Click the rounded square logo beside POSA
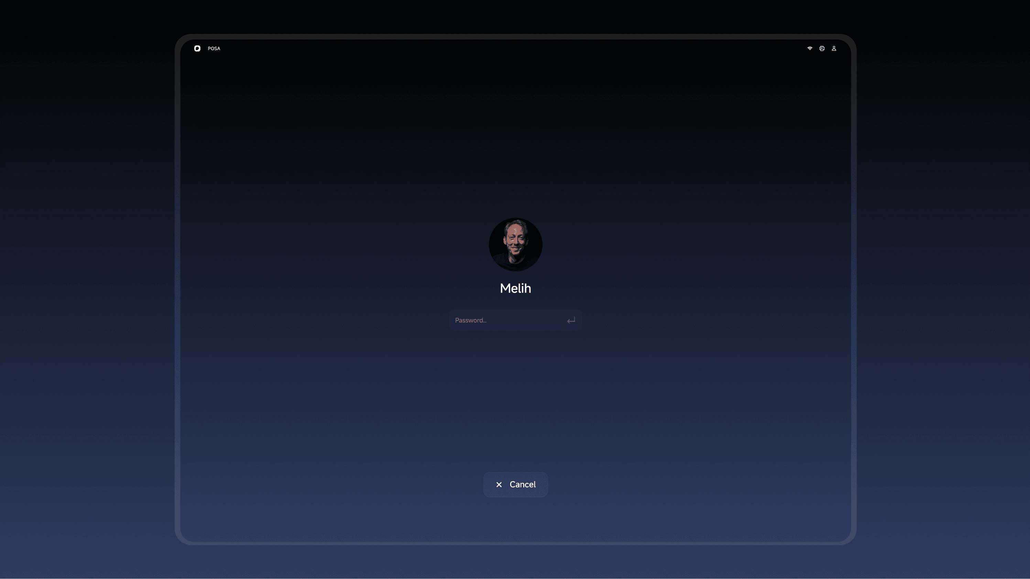 click(197, 48)
